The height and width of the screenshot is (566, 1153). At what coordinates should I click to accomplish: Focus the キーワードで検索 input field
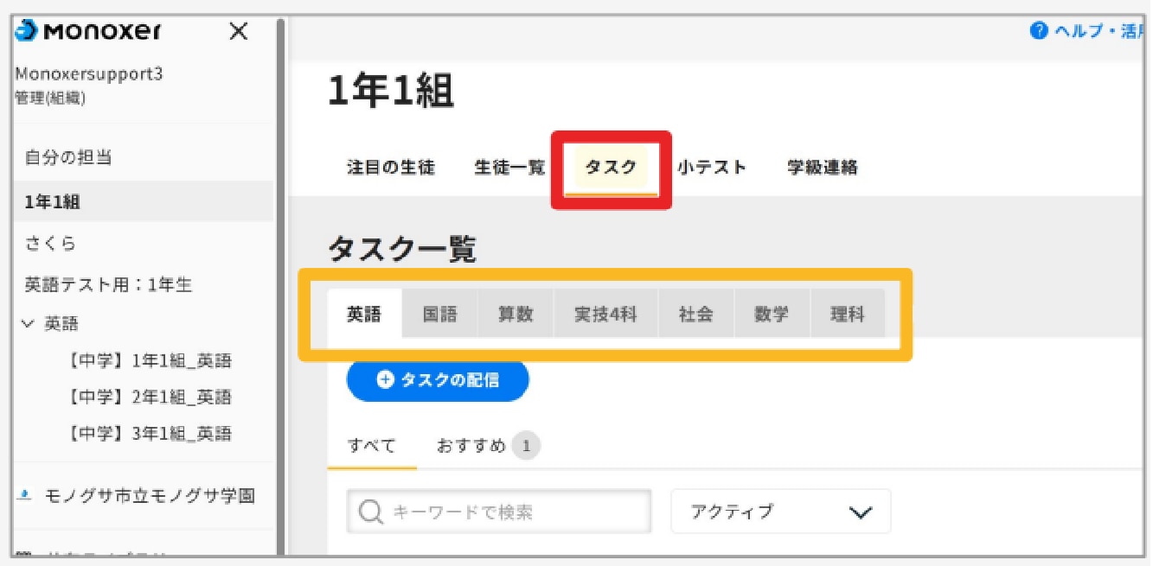pyautogui.click(x=499, y=512)
